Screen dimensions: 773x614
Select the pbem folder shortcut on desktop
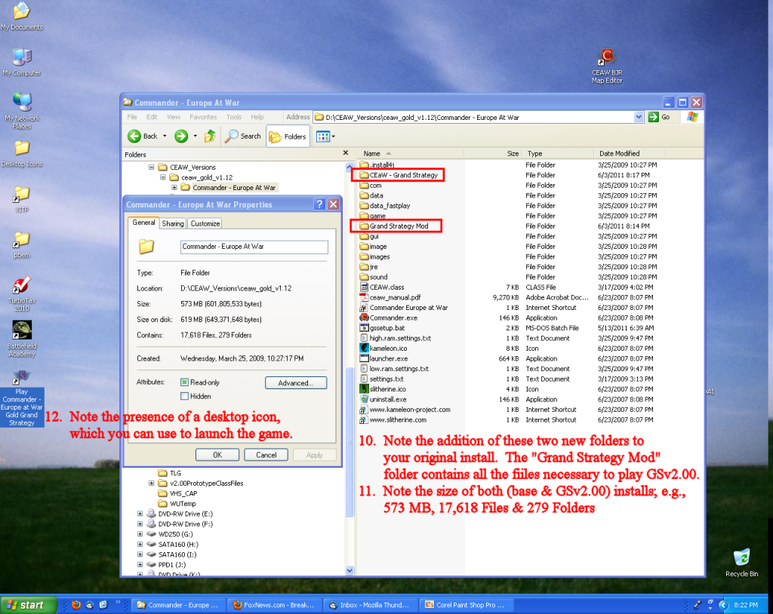(22, 245)
